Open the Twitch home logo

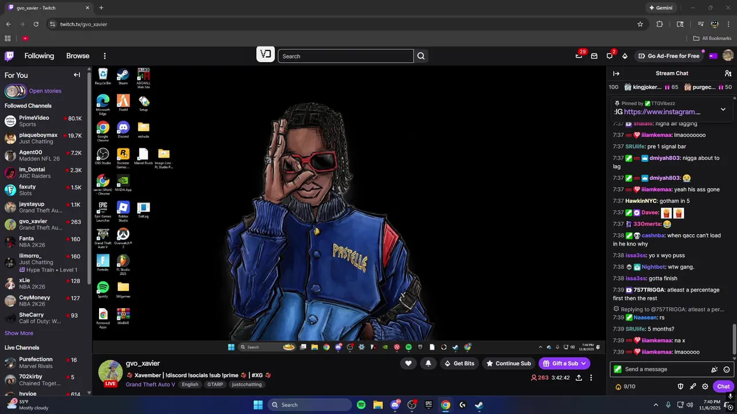click(x=9, y=56)
